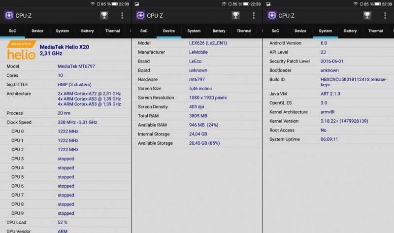The image size is (394, 233).
Task: Click '338 MHz - 2,31 GHz' clock speed
Action: point(77,122)
